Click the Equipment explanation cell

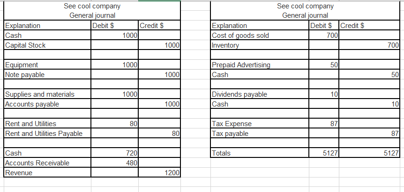(x=47, y=65)
